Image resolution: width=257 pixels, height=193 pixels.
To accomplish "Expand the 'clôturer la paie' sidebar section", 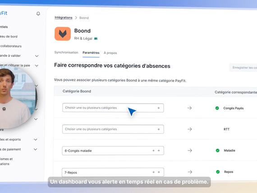I will pos(37,65).
